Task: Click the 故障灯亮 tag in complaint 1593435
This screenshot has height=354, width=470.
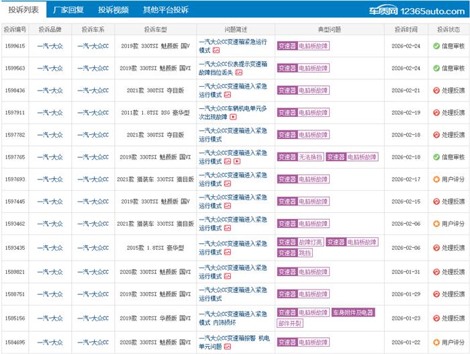Action: click(310, 242)
